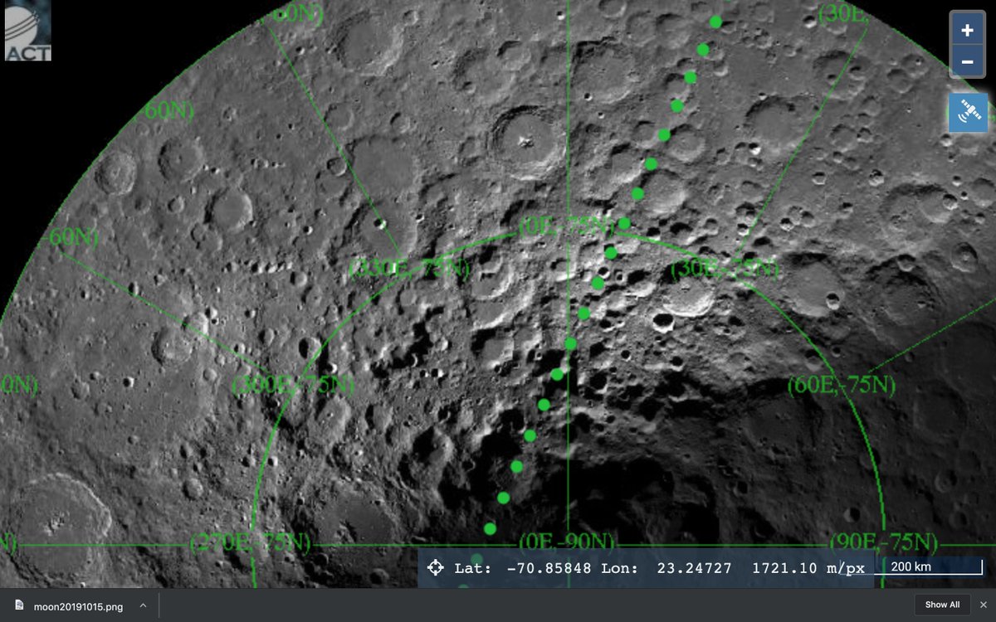This screenshot has width=996, height=622.
Task: Click Show All downloads button
Action: tap(942, 605)
